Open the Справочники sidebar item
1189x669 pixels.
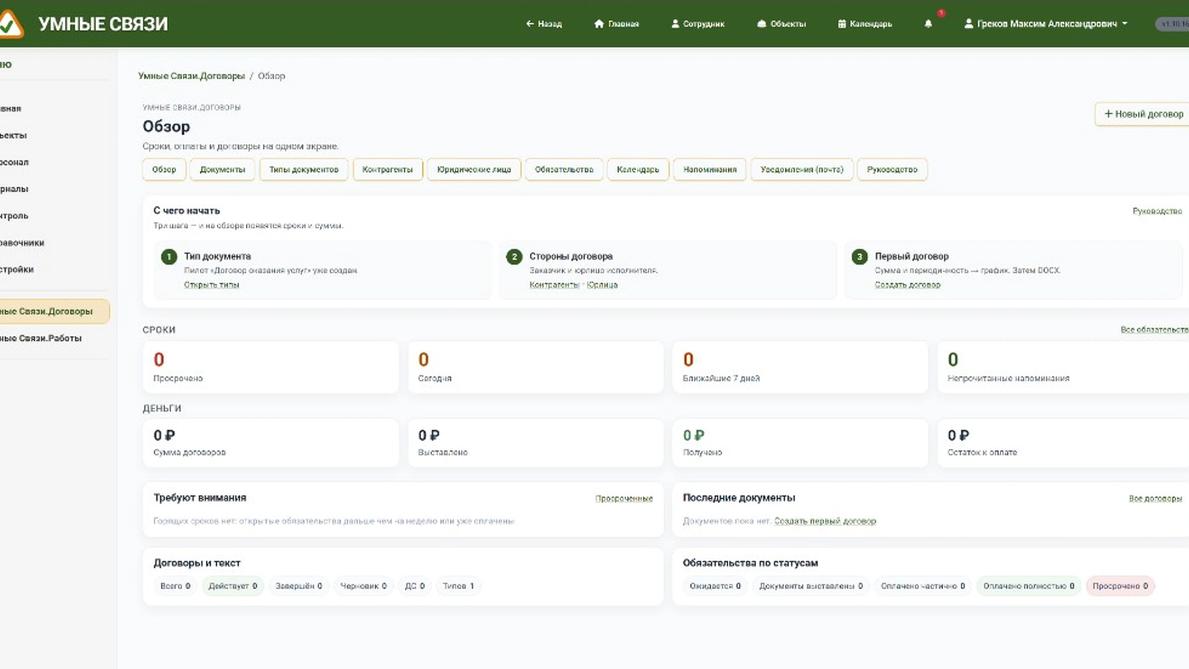coord(54,243)
